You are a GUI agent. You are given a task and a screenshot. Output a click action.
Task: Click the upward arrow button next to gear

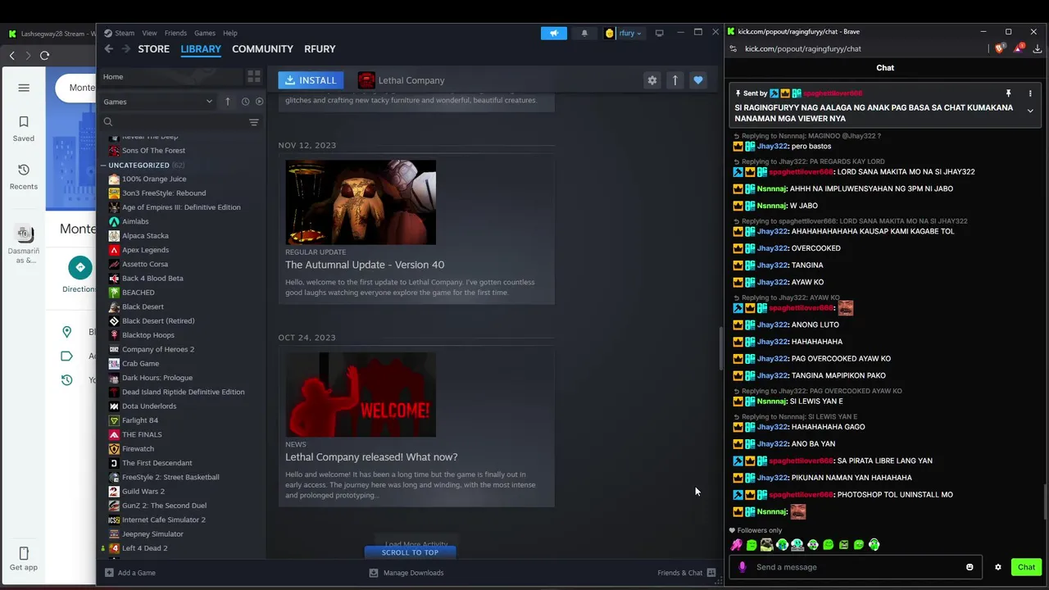click(675, 80)
